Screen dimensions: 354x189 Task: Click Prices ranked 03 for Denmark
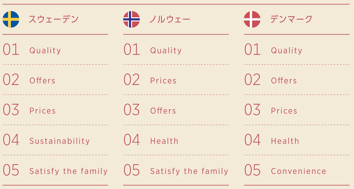(x=284, y=111)
